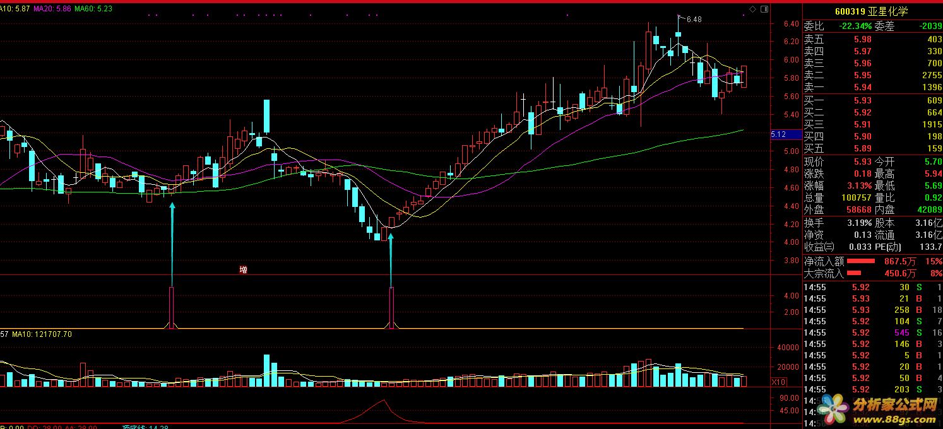
Task: Click the 股本 3.16亿 share capital
Action: tap(908, 223)
